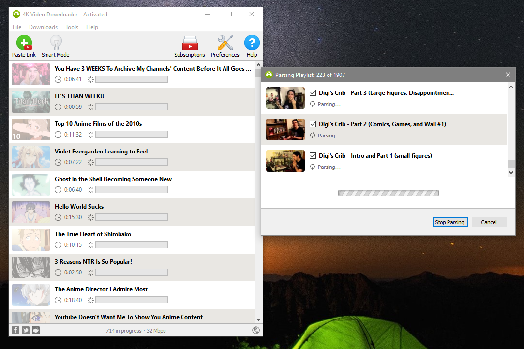Viewport: 524px width, 349px height.
Task: Click progress bar of Hello World Sucks
Action: (132, 217)
